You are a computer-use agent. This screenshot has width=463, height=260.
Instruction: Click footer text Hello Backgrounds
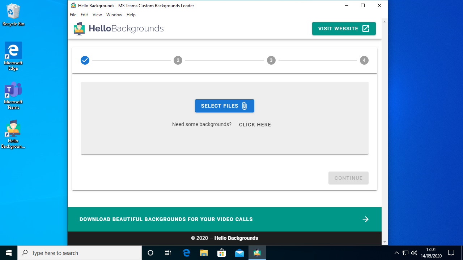(x=236, y=238)
